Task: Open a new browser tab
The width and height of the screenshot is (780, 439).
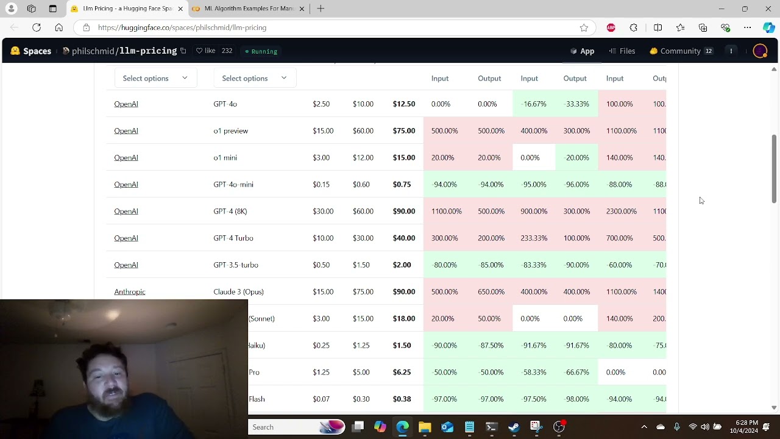Action: (x=321, y=9)
